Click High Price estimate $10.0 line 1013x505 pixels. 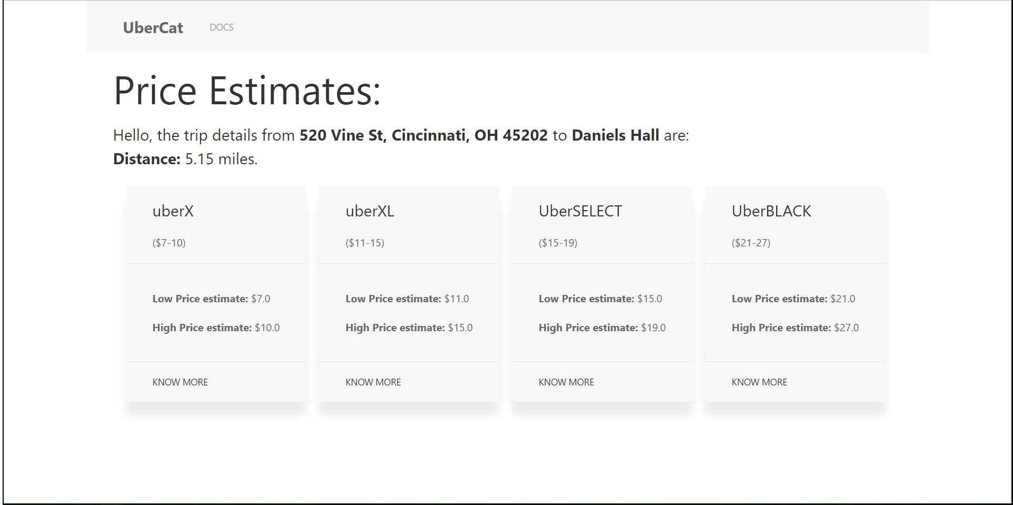(x=216, y=328)
